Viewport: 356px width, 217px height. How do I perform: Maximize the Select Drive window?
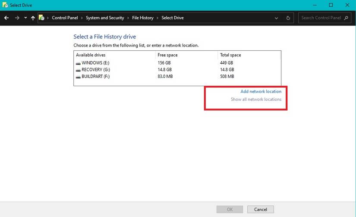pos(331,5)
